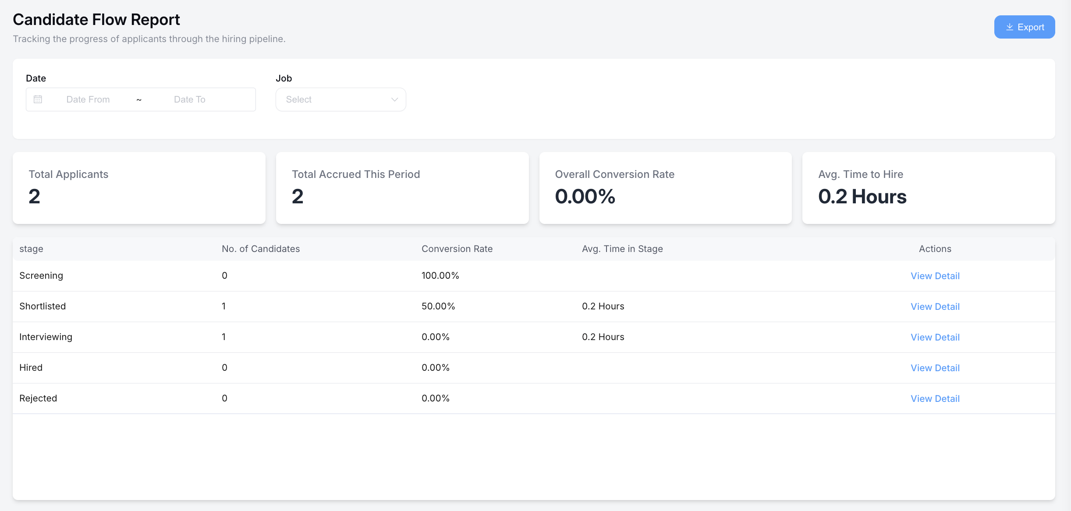This screenshot has width=1071, height=511.
Task: Click the Job dropdown chevron arrow
Action: click(394, 99)
